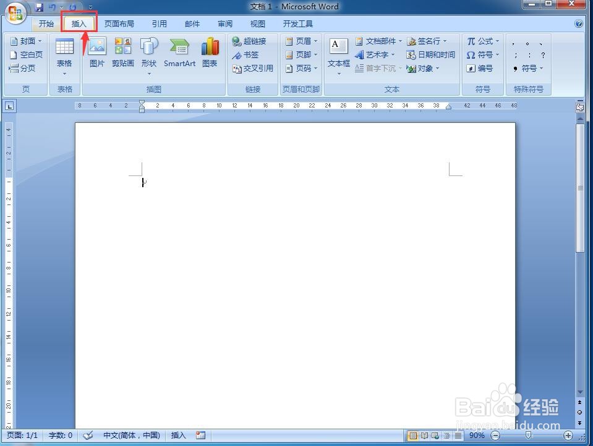593x446 pixels.
Task: Undo the last action
Action: [x=52, y=7]
